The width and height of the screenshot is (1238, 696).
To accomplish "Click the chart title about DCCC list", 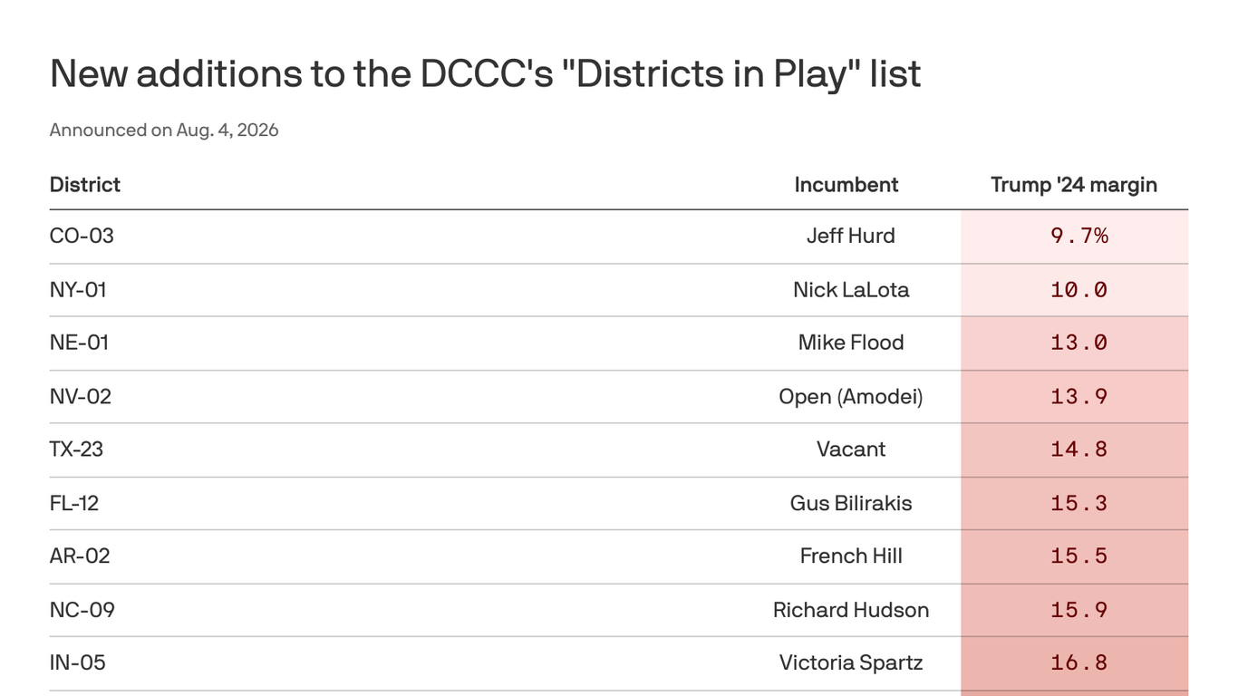I will click(485, 73).
